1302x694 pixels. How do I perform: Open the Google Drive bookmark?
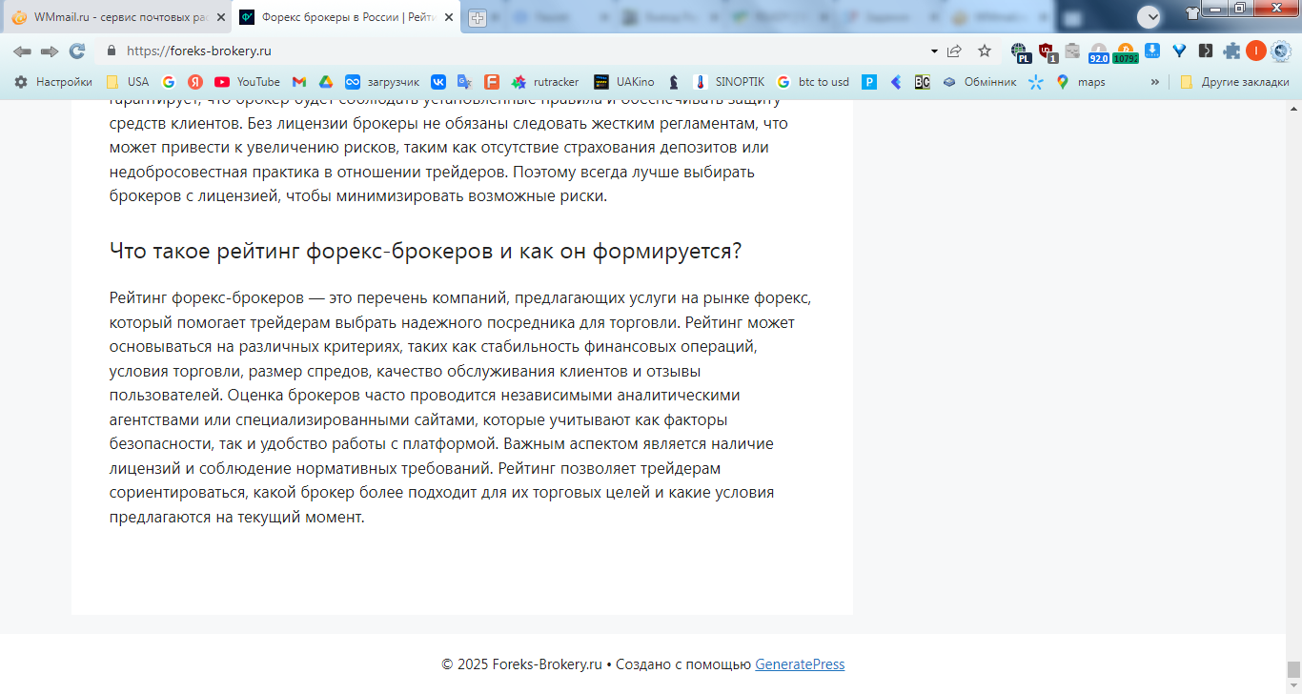(325, 82)
